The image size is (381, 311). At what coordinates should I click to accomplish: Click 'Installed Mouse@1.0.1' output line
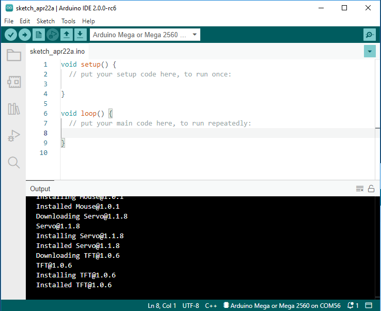pyautogui.click(x=78, y=207)
